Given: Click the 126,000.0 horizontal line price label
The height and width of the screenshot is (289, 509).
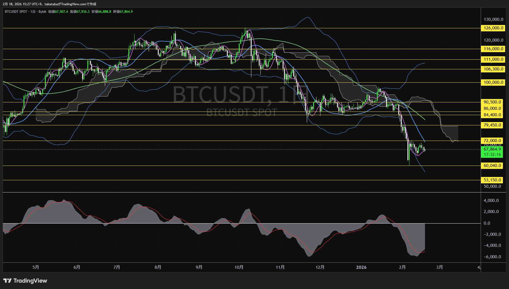Looking at the screenshot, I should click(x=493, y=28).
